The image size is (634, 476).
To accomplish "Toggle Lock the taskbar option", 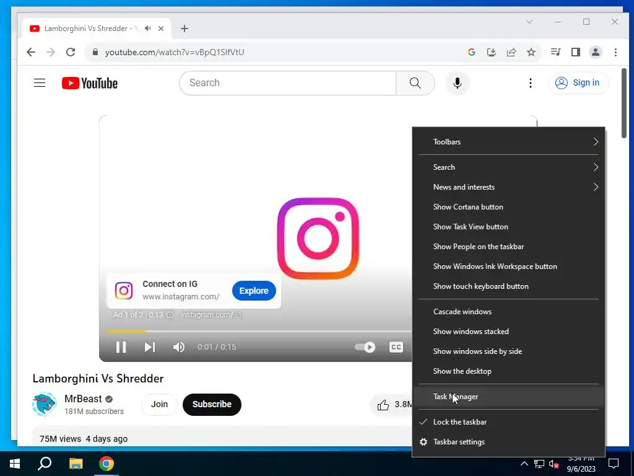I will [x=508, y=421].
